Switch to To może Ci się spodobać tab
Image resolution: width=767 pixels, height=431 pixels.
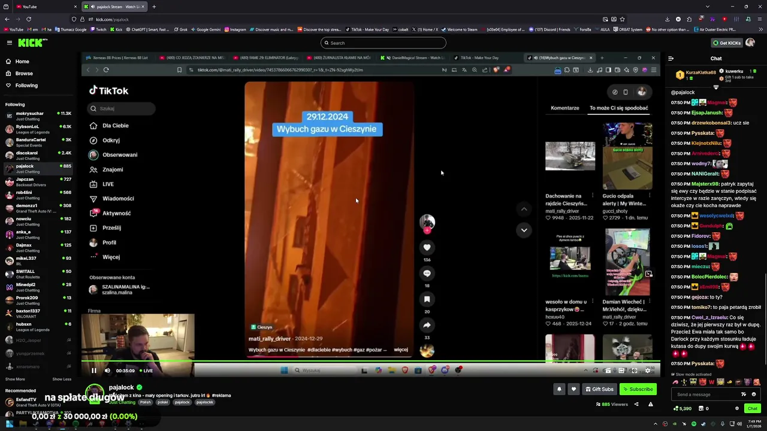point(619,108)
